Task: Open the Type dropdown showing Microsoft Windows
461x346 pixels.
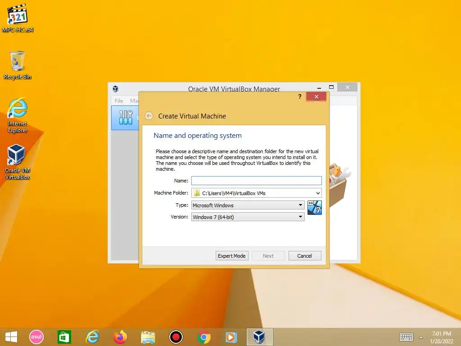Action: coord(248,205)
